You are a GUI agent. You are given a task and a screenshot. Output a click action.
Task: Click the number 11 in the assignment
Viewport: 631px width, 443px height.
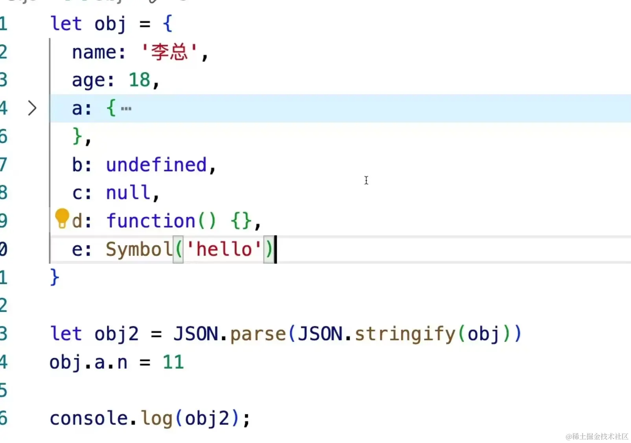point(173,362)
